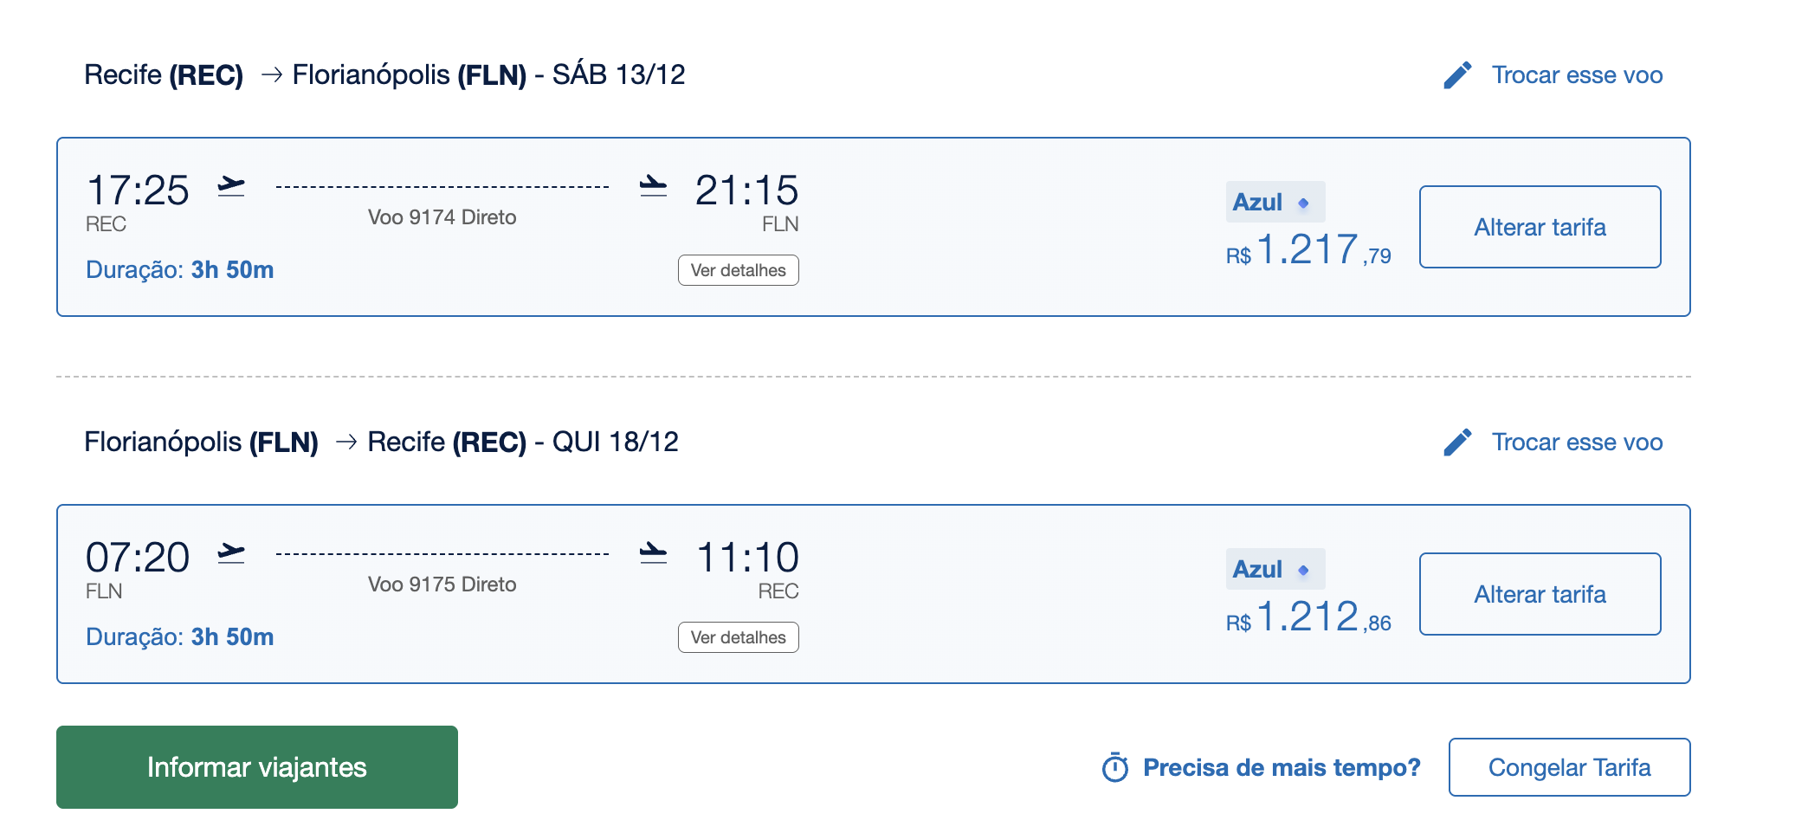This screenshot has height=833, width=1808.
Task: Click Trocar esse voo for QUI 18/12
Action: coord(1576,442)
